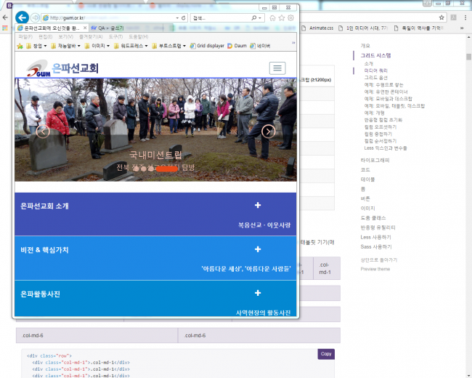The width and height of the screenshot is (472, 378).
Task: Open the 도움말(H) menu
Action: (139, 37)
